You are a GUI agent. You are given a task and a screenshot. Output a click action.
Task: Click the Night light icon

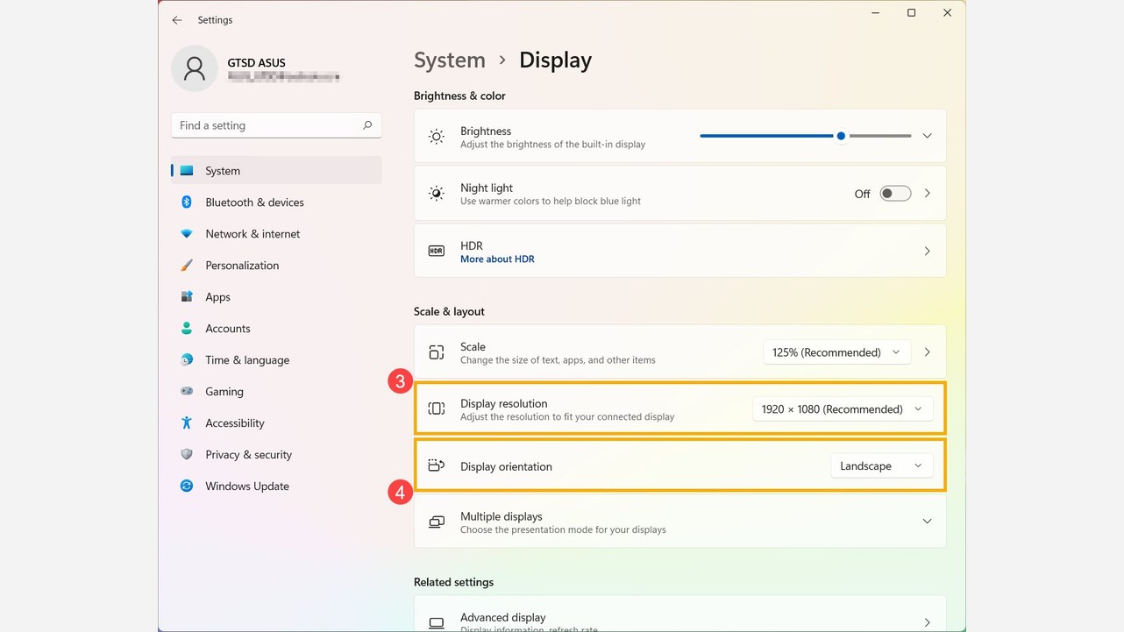coord(437,194)
